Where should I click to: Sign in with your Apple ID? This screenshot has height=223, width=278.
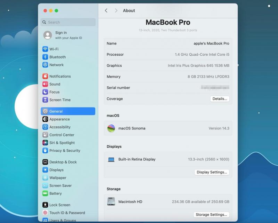click(x=68, y=35)
